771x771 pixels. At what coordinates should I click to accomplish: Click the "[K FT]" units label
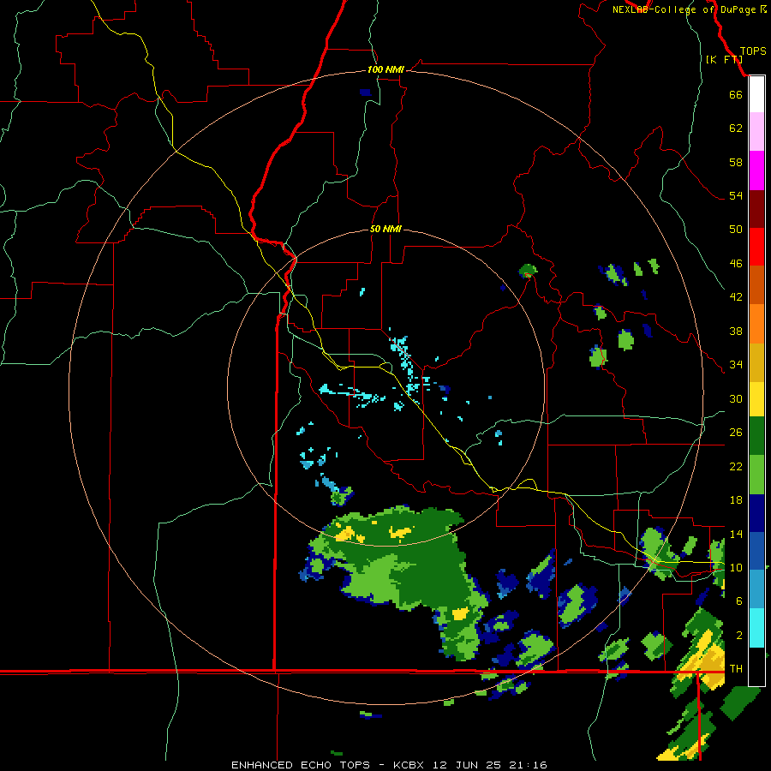[x=724, y=59]
